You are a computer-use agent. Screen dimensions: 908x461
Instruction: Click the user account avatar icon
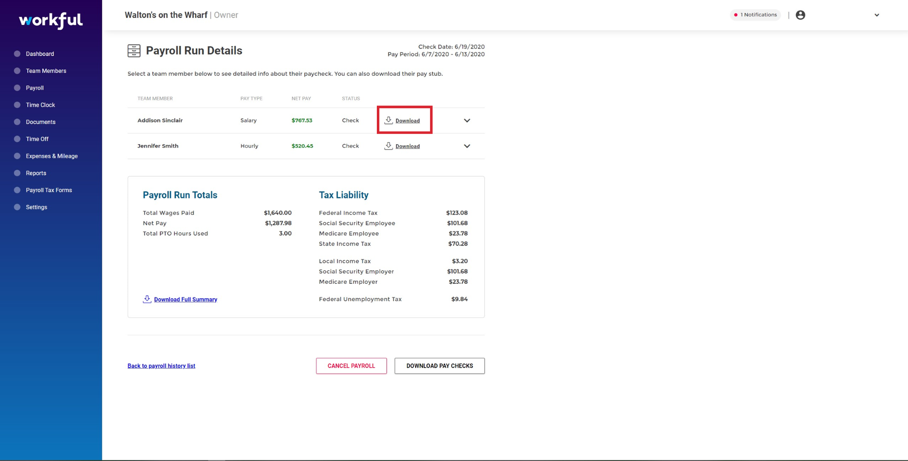(800, 15)
